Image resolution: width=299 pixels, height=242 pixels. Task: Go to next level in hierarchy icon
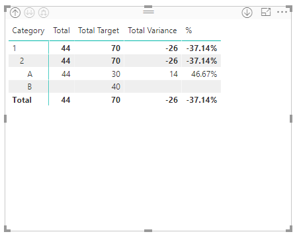point(29,13)
